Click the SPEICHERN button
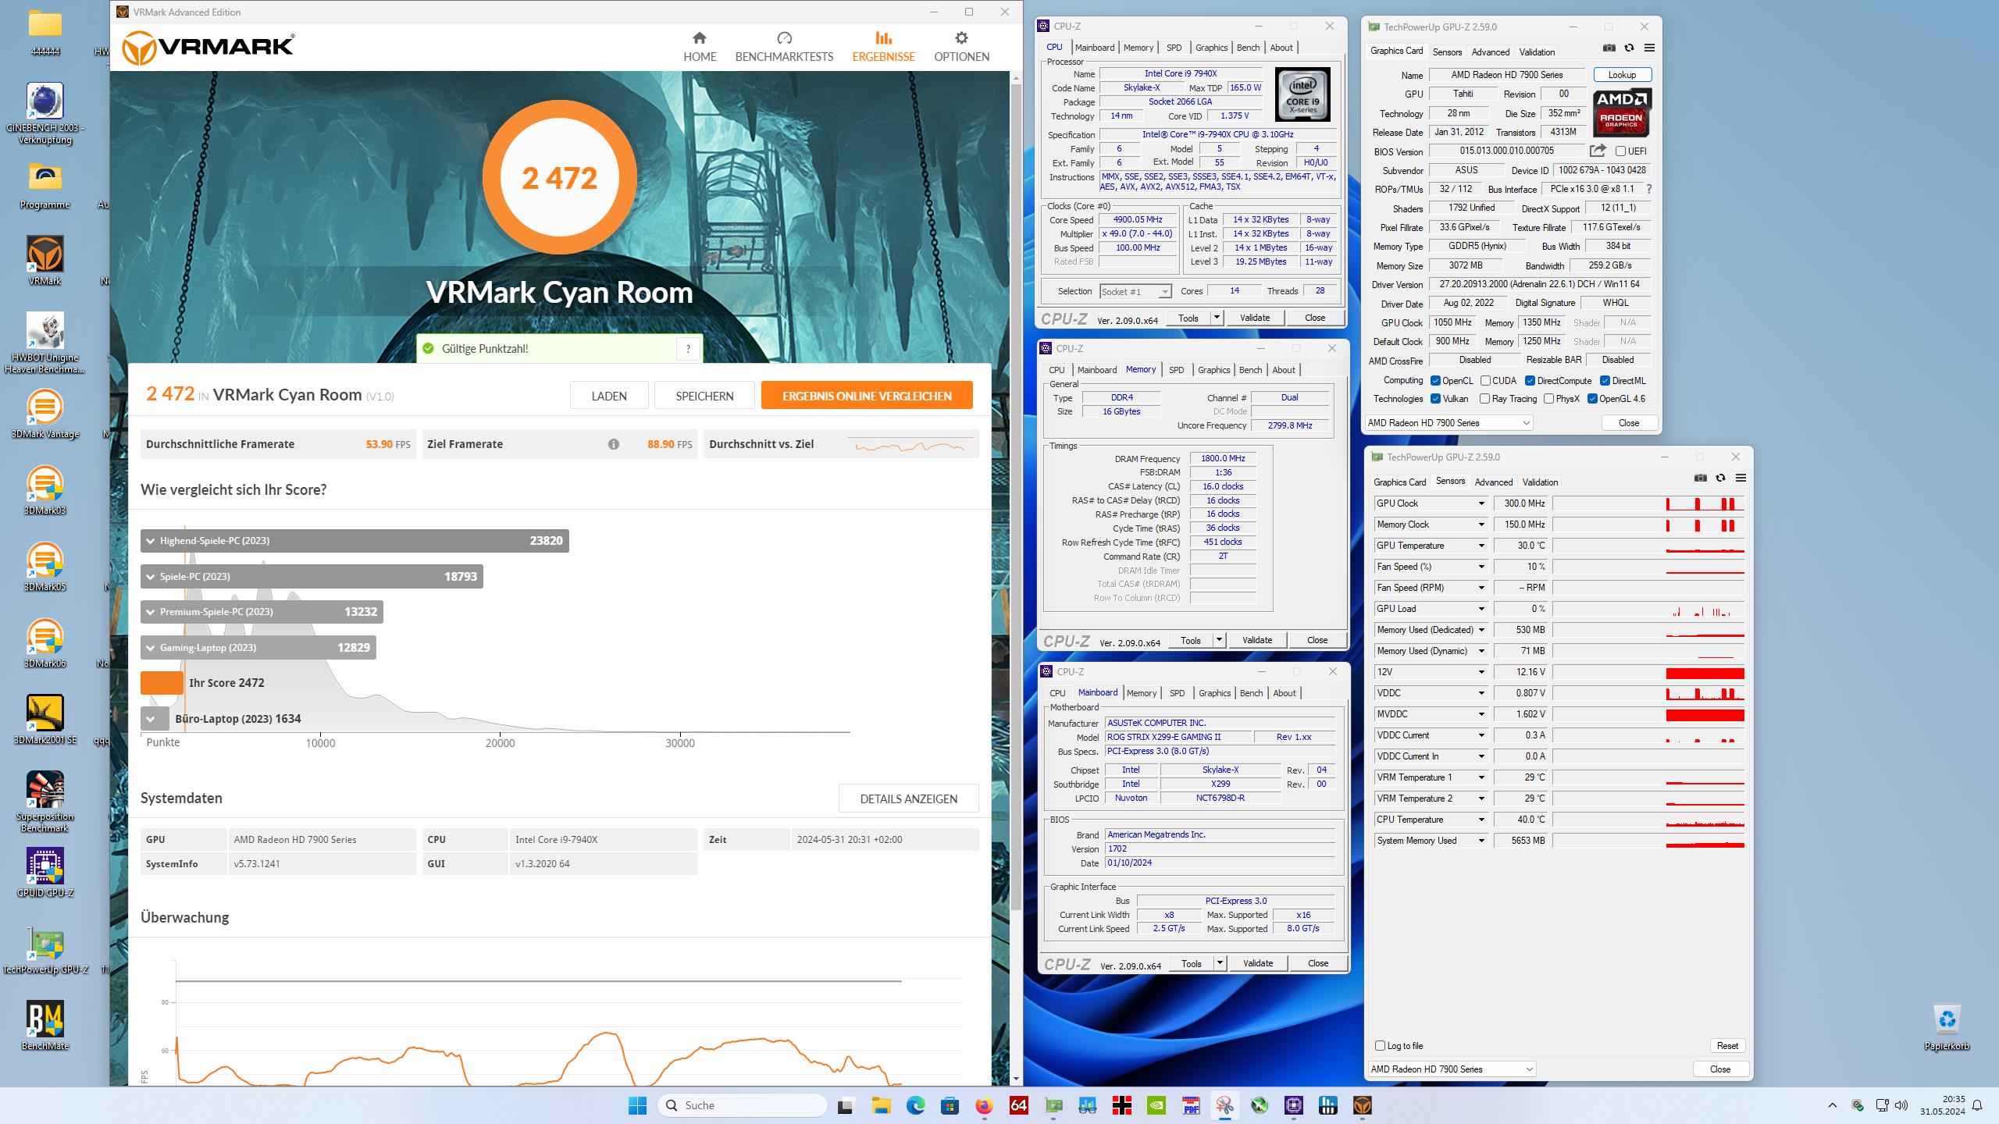This screenshot has width=1999, height=1124. (704, 396)
